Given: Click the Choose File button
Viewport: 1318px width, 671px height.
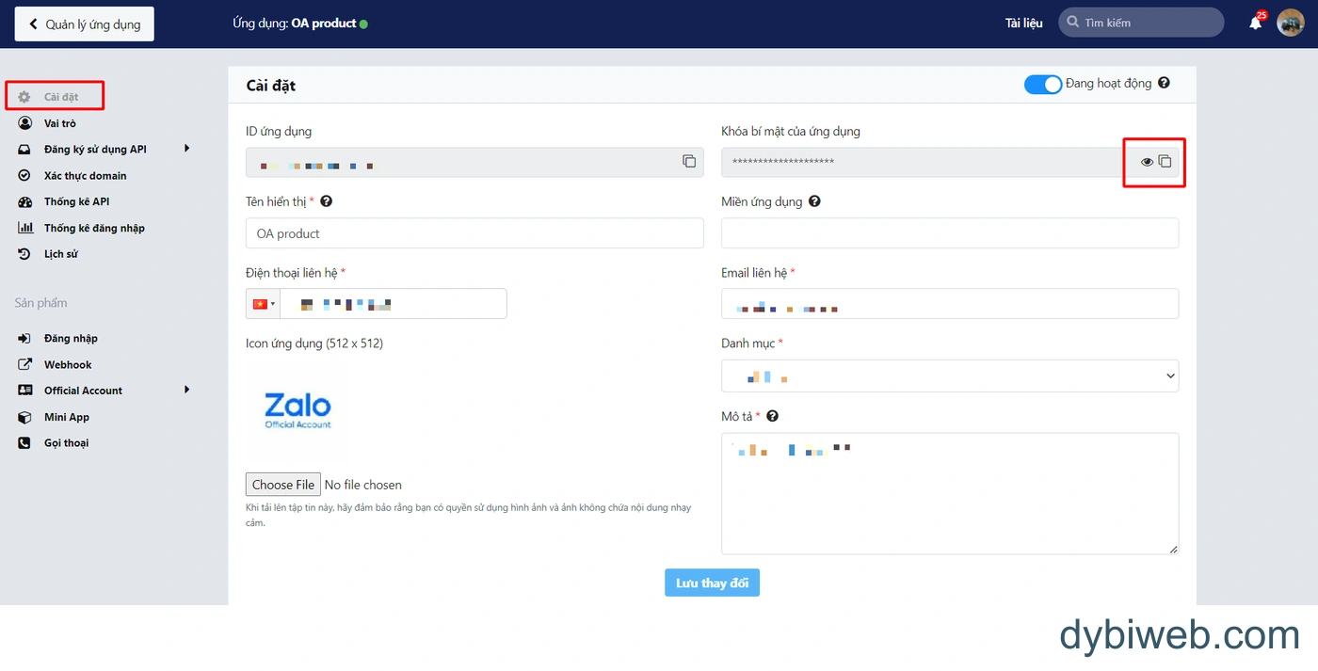Looking at the screenshot, I should coord(283,485).
